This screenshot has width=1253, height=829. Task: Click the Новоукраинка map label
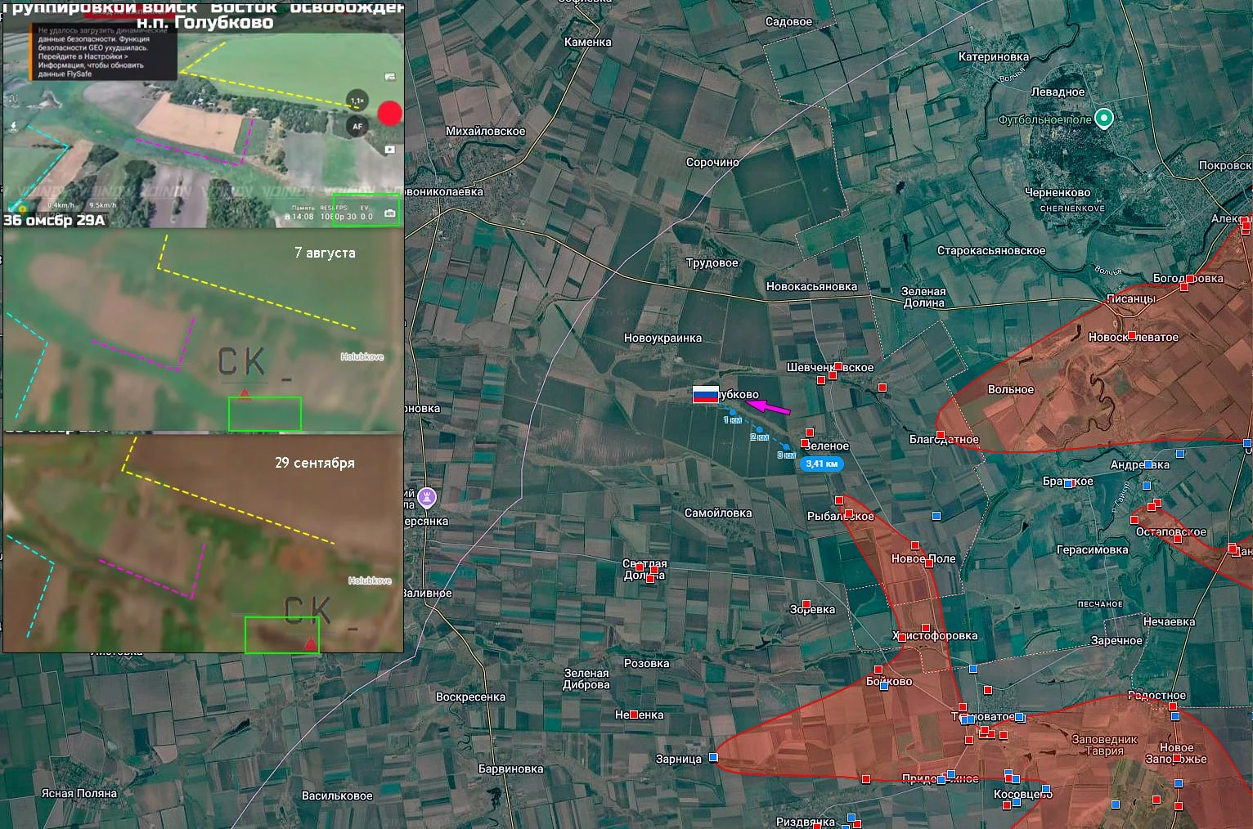tap(662, 338)
